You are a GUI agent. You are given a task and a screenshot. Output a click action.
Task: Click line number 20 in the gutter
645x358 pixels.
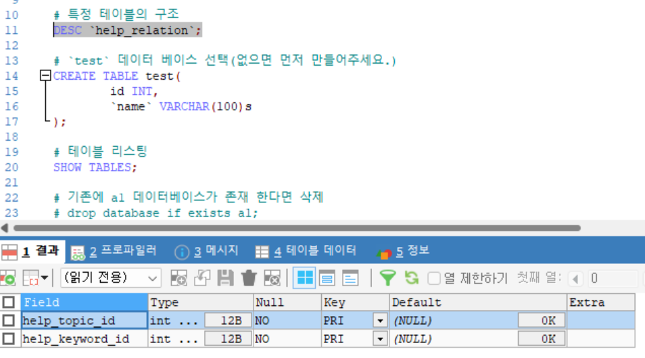point(11,167)
